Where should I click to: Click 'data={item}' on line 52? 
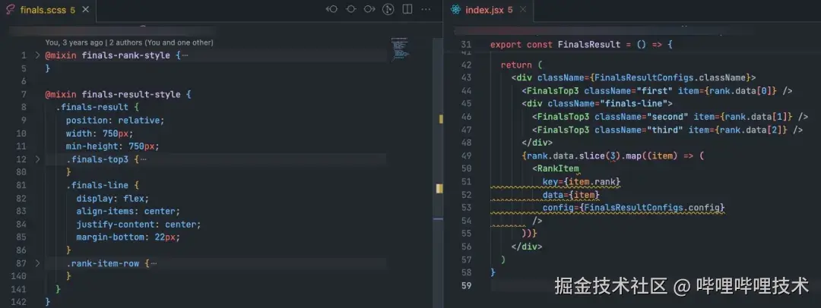pyautogui.click(x=571, y=194)
